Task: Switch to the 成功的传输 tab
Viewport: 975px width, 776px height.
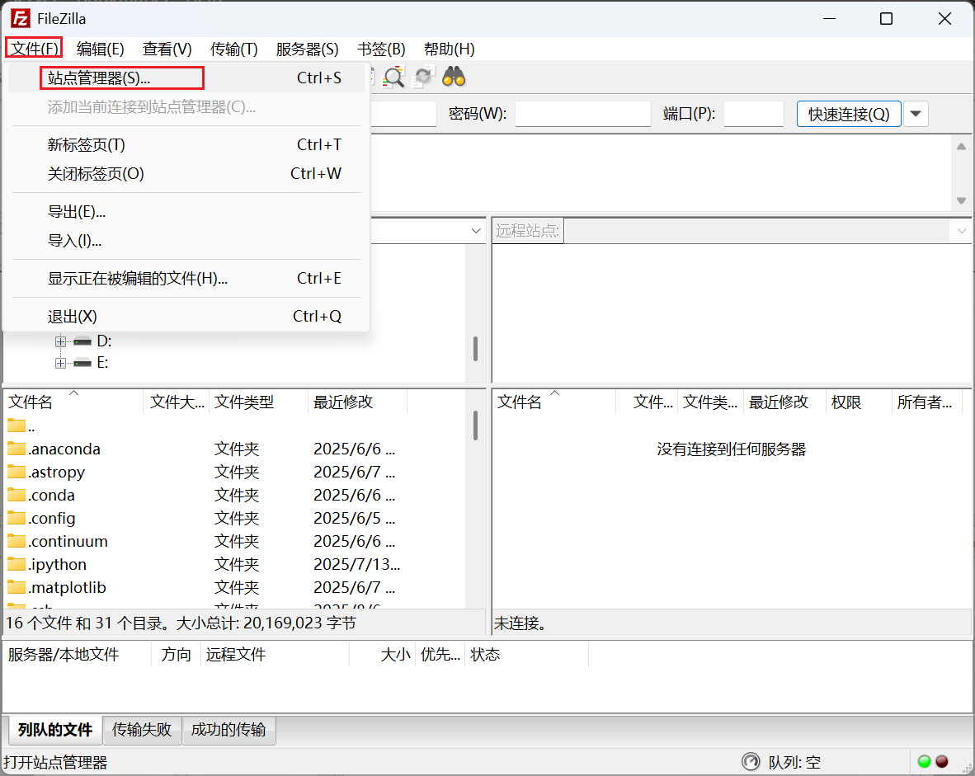Action: pyautogui.click(x=228, y=729)
